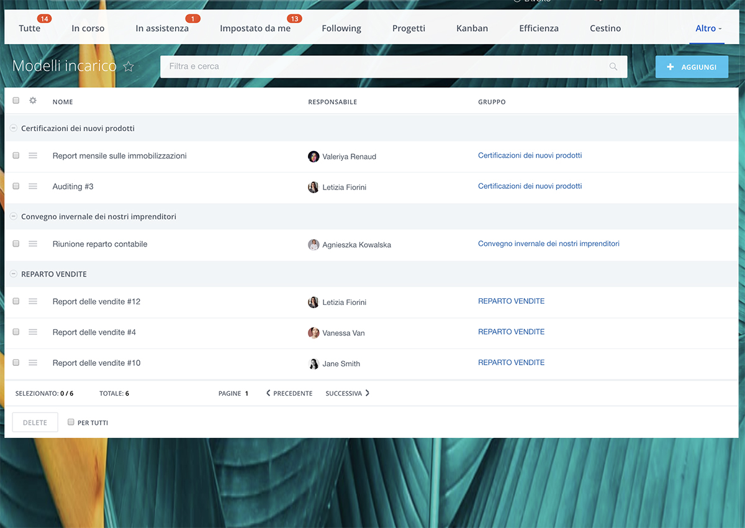This screenshot has height=528, width=745.
Task: Open the Auditing #3 template
Action: 73,186
